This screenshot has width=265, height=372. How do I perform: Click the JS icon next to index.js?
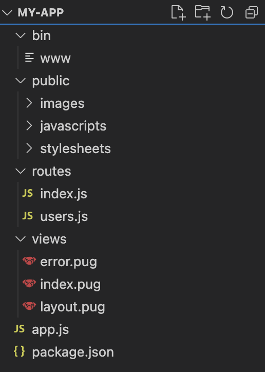pos(28,193)
